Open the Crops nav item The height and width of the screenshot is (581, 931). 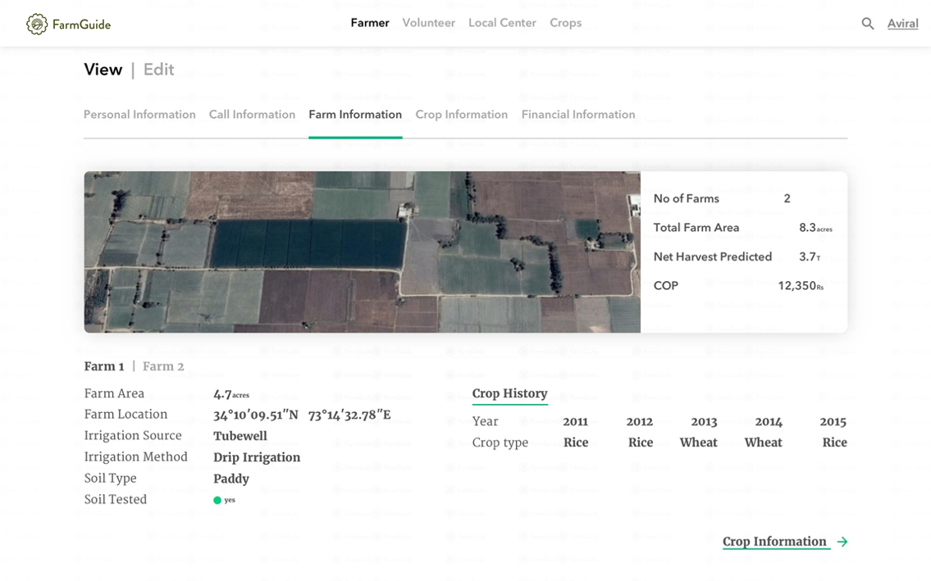point(565,23)
